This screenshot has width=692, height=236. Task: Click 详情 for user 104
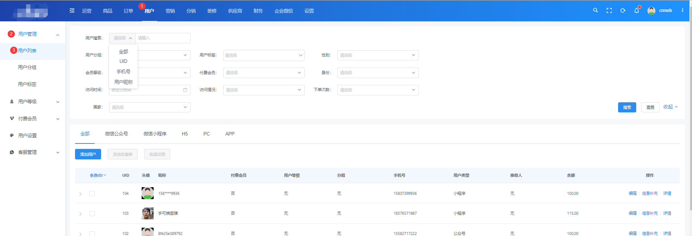click(667, 194)
